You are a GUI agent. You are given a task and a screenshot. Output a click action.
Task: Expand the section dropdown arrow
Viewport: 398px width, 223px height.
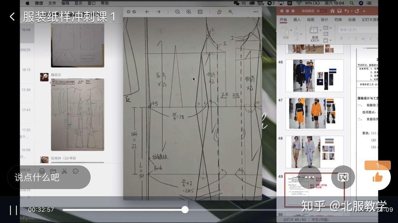[x=331, y=40]
